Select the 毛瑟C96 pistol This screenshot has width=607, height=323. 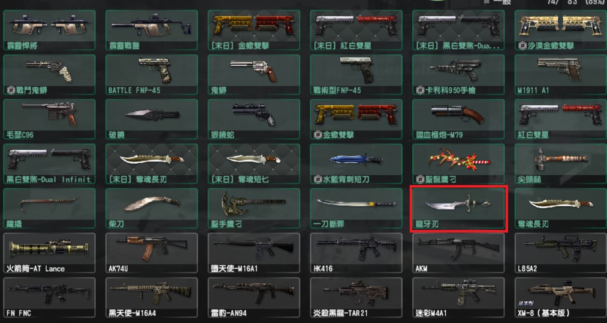click(x=49, y=120)
